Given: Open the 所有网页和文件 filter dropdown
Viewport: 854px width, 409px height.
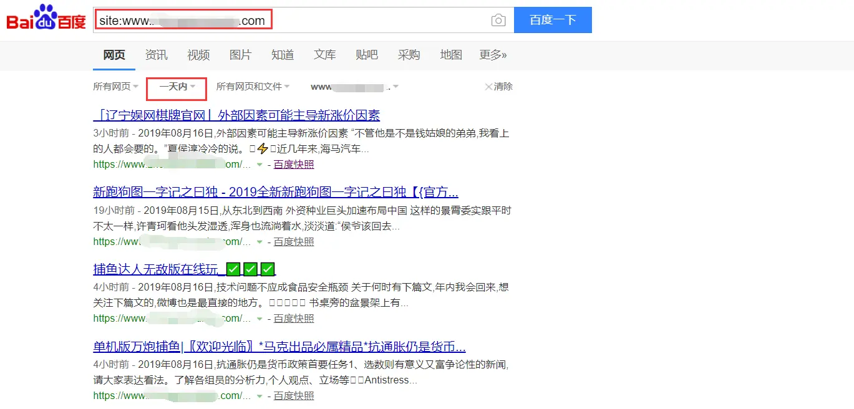Looking at the screenshot, I should coord(253,87).
